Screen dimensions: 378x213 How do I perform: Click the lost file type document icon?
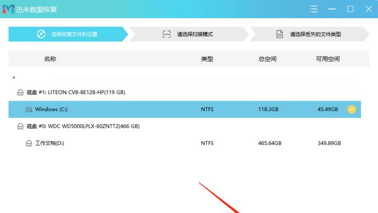click(279, 34)
